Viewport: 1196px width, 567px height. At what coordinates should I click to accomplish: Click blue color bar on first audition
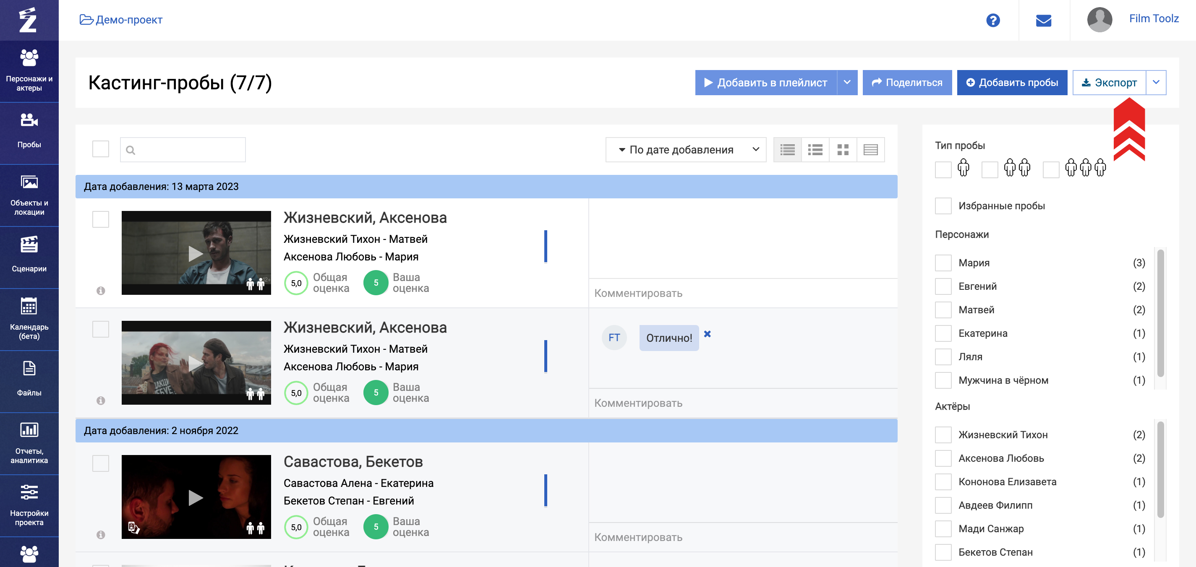pos(546,246)
